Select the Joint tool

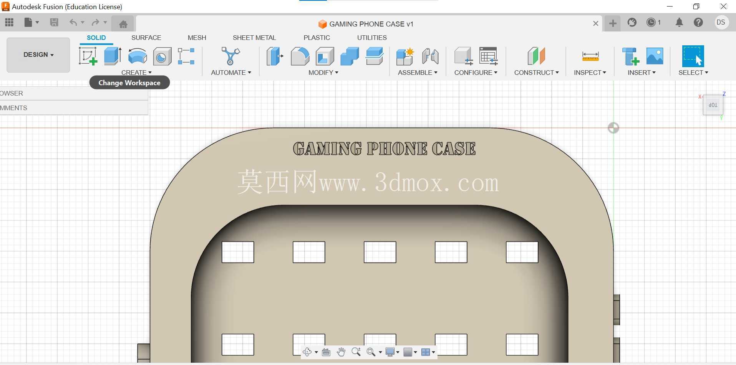click(430, 56)
